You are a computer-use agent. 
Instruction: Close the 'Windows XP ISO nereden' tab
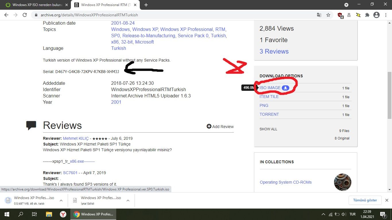click(67, 5)
